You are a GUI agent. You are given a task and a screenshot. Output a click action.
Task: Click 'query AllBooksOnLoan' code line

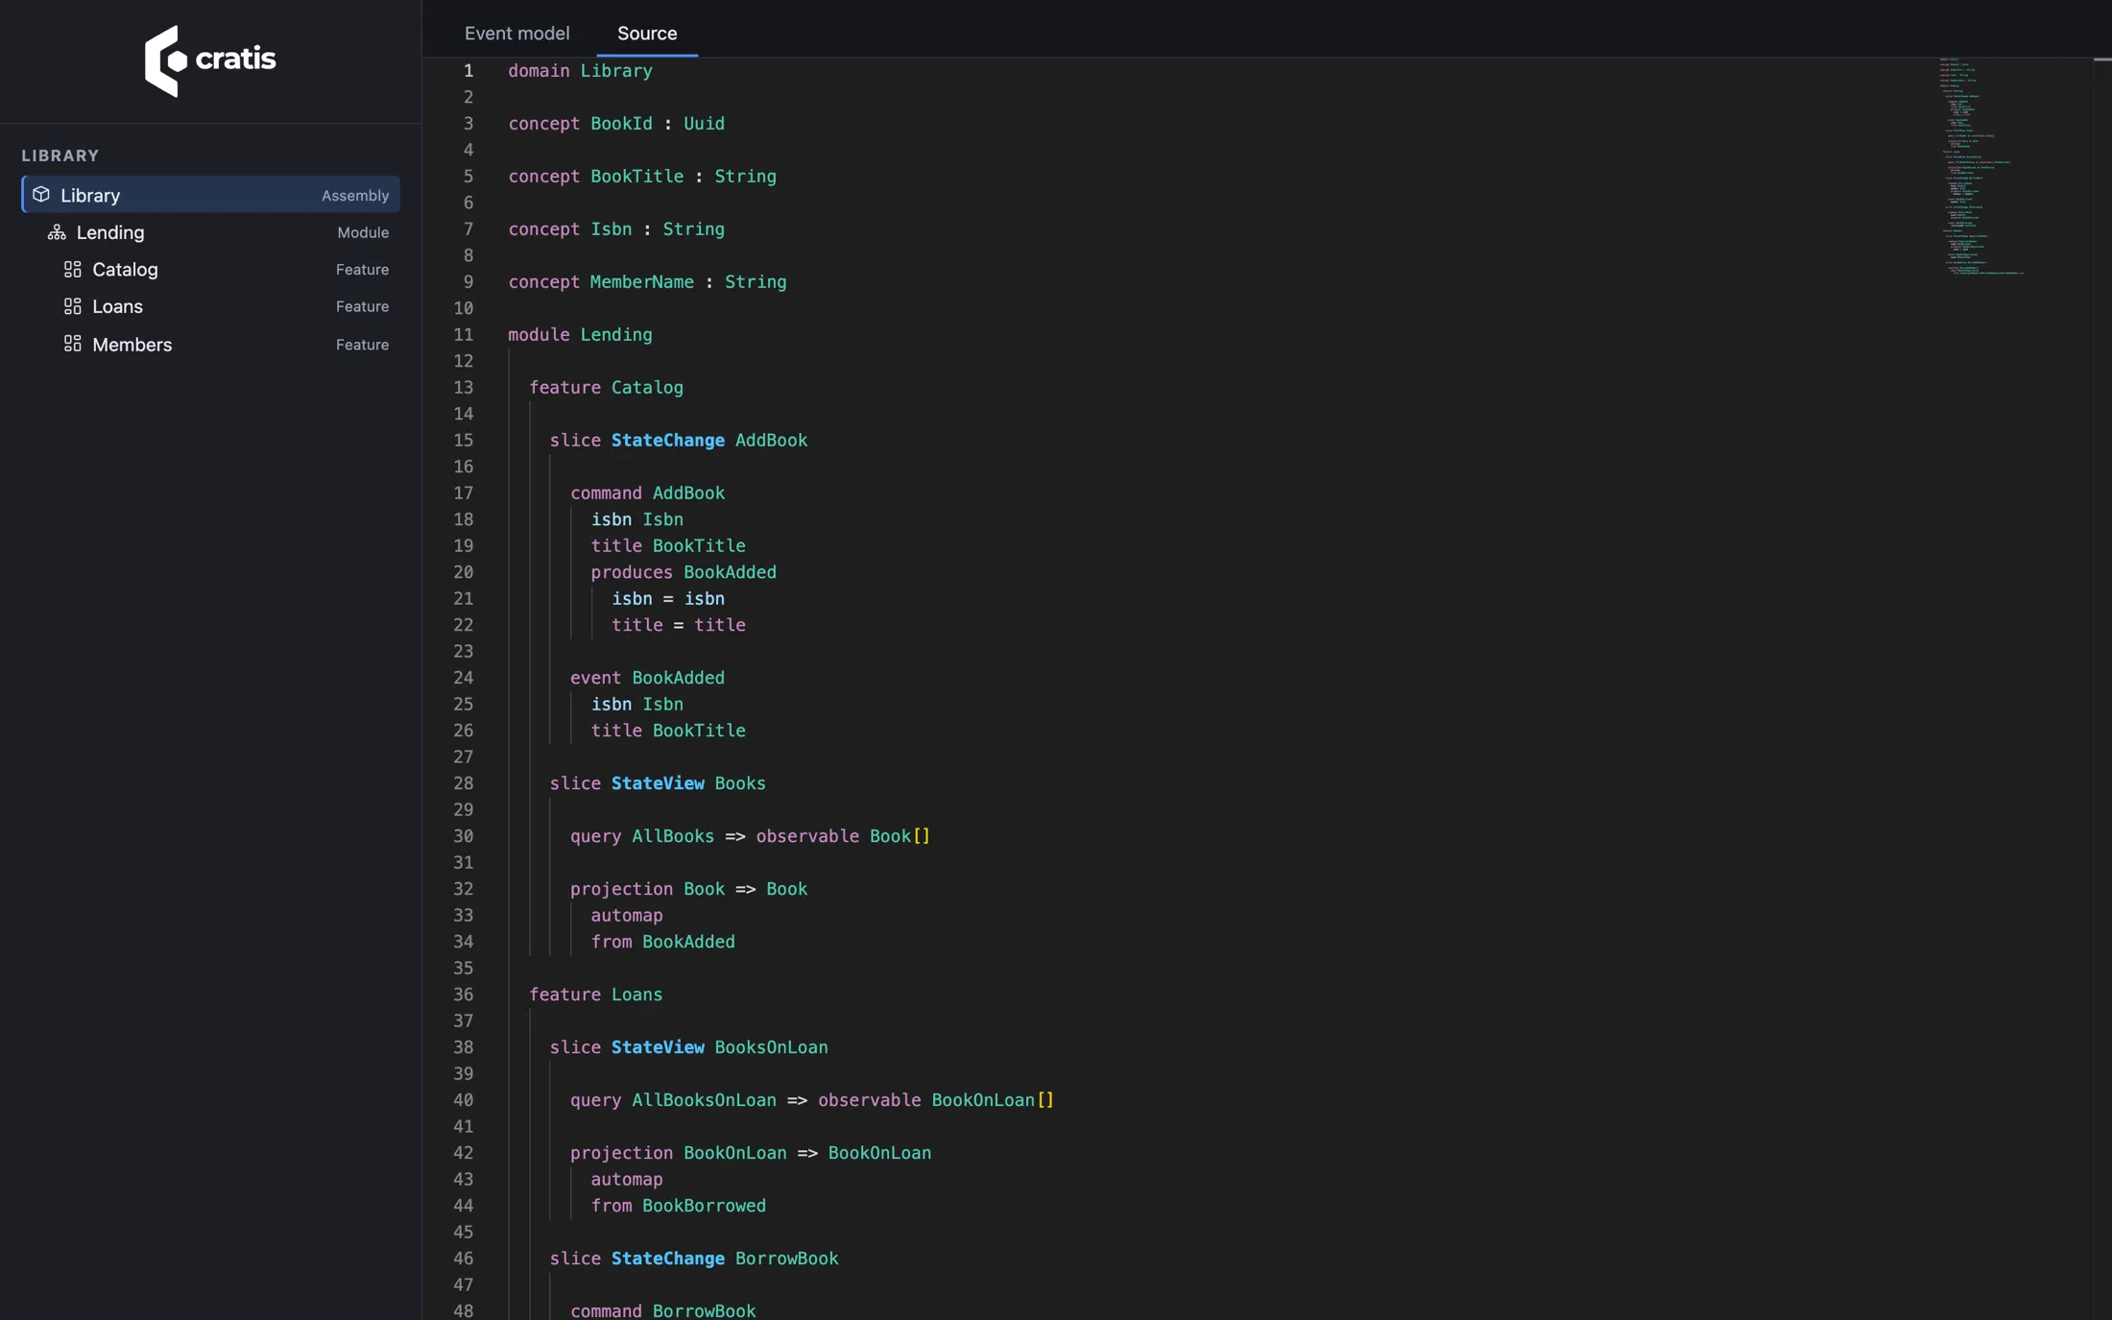(812, 1100)
